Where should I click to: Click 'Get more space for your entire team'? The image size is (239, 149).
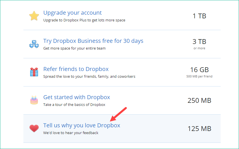pos(74,48)
